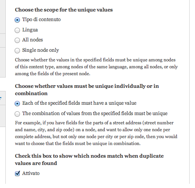Click the Tipo di contenuto label
This screenshot has height=188, width=195.
click(41, 20)
